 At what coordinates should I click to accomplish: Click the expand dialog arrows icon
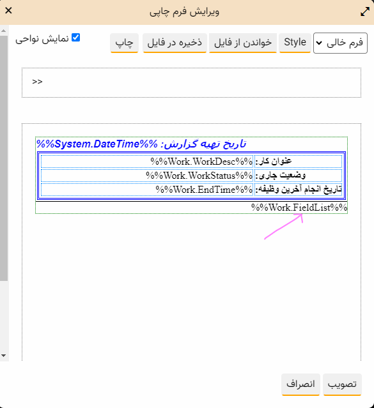(365, 11)
